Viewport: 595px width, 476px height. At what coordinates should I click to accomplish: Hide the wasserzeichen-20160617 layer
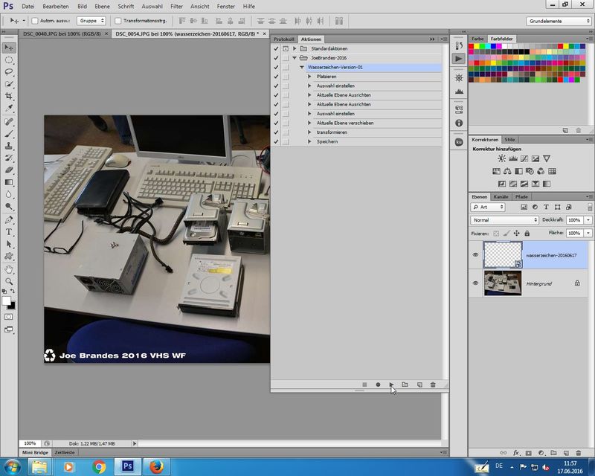(476, 255)
